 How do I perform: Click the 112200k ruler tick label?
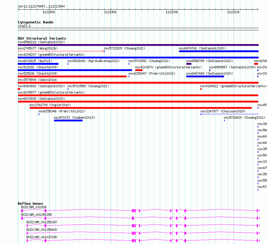pos(172,12)
